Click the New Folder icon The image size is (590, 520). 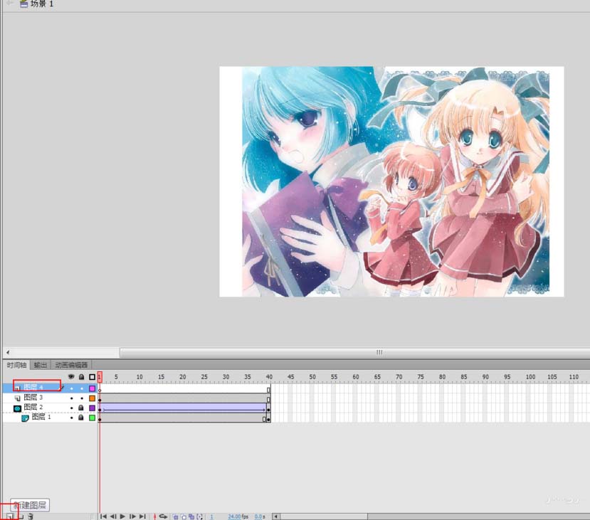21,516
